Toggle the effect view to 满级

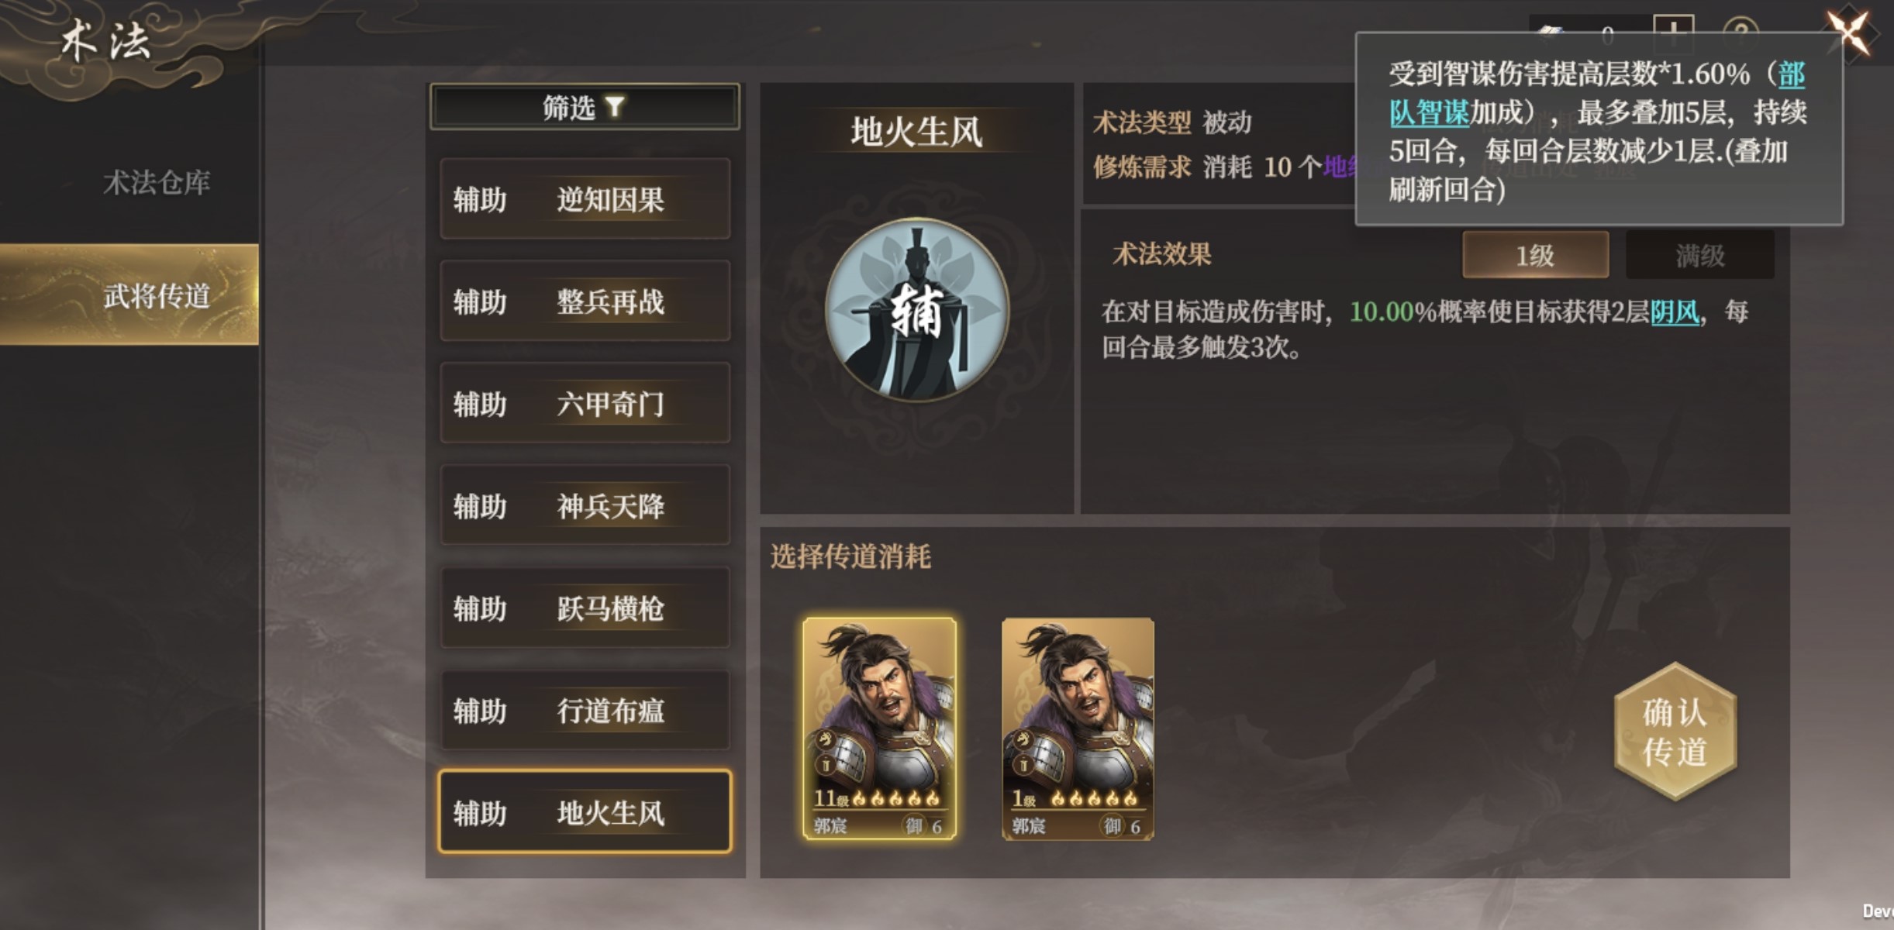coord(1699,255)
